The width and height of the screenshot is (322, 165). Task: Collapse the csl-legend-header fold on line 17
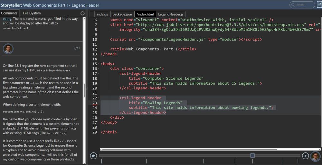[99, 73]
